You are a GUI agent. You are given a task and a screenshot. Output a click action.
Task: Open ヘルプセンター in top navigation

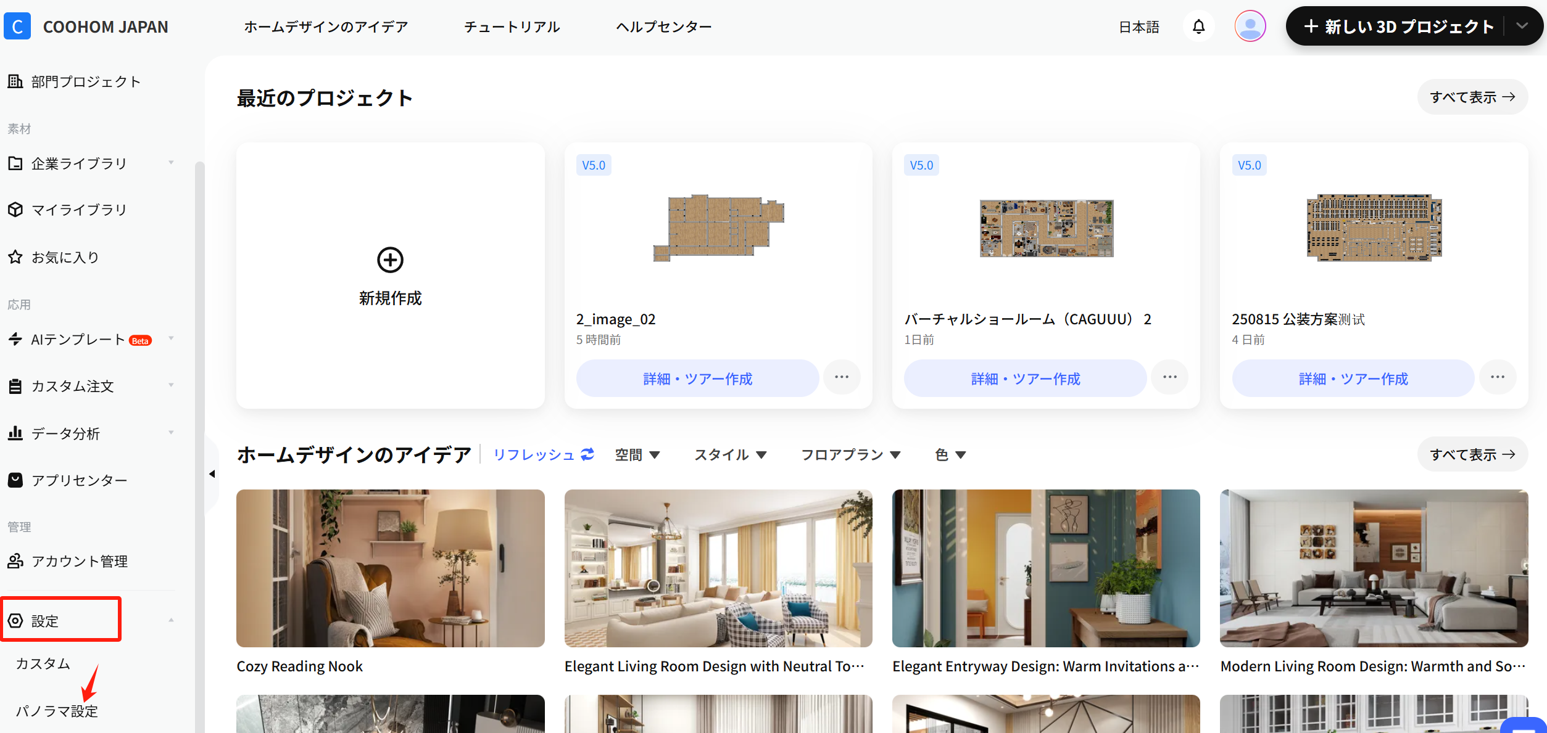click(664, 27)
